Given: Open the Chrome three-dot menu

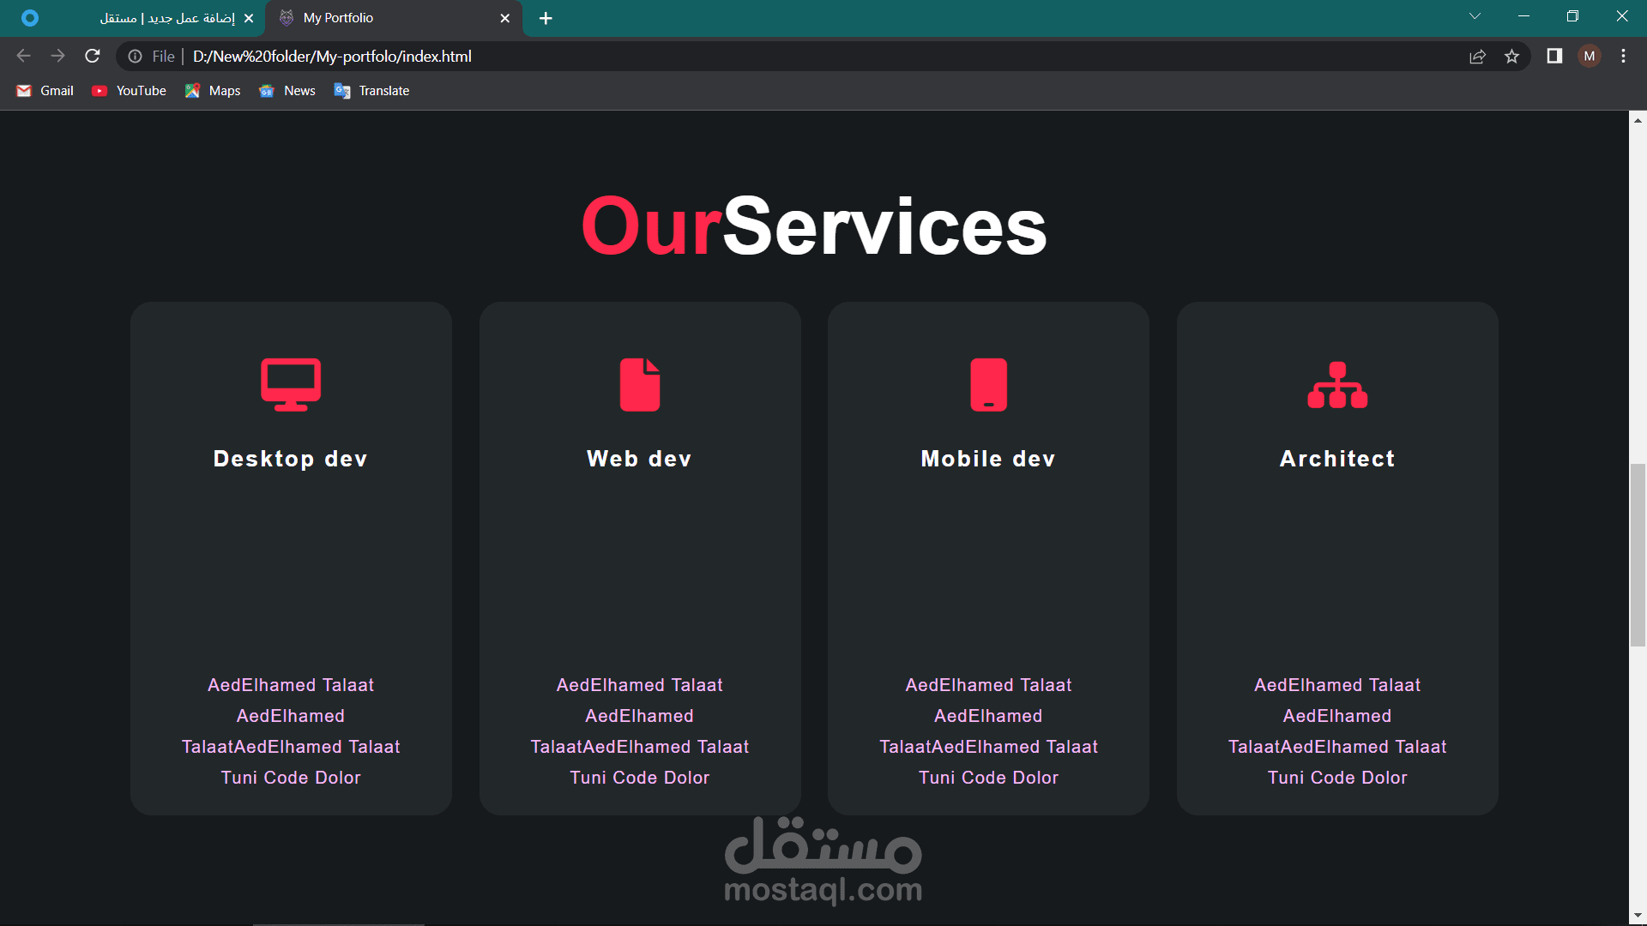Looking at the screenshot, I should click(x=1623, y=57).
